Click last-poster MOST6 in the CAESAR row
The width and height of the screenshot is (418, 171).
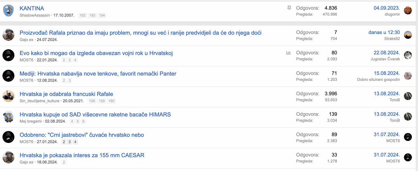393,161
